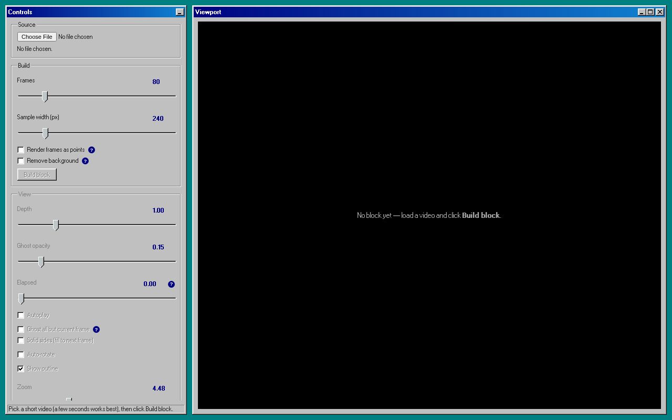
Task: Minimize the Controls window
Action: click(x=180, y=12)
